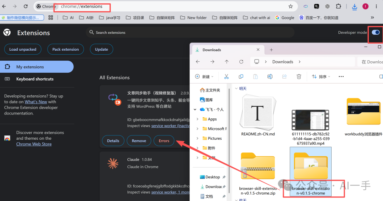Click the Cut scissors icon

226,77
